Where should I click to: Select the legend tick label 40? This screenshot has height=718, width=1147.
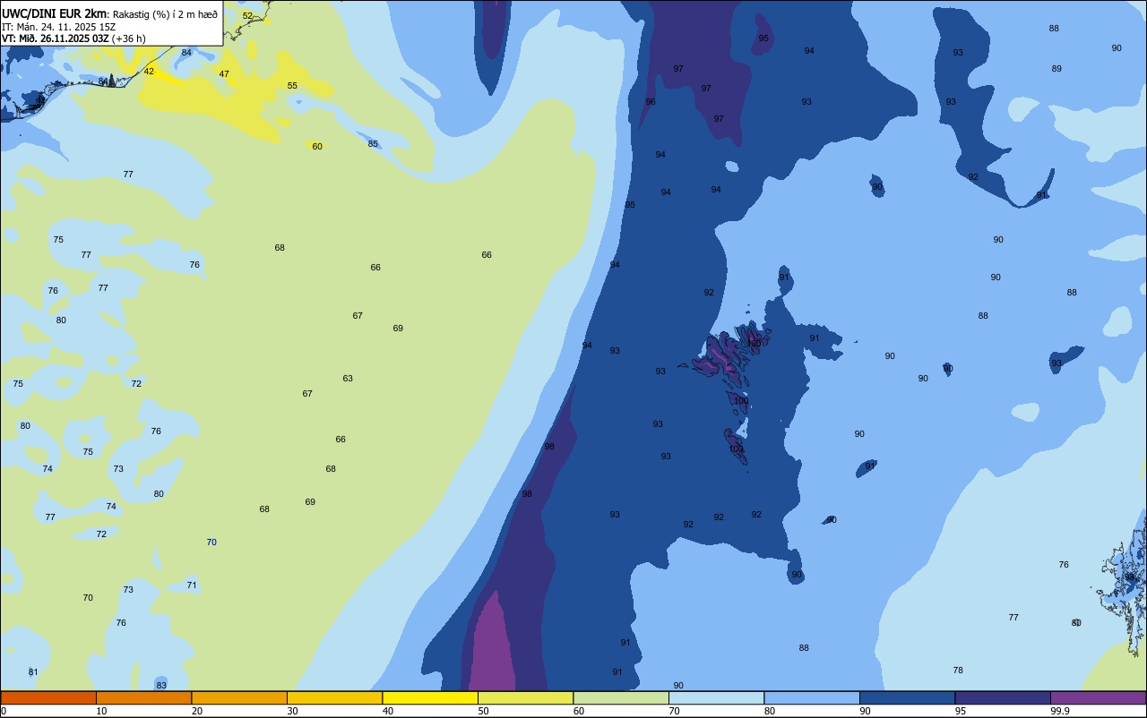tap(388, 711)
